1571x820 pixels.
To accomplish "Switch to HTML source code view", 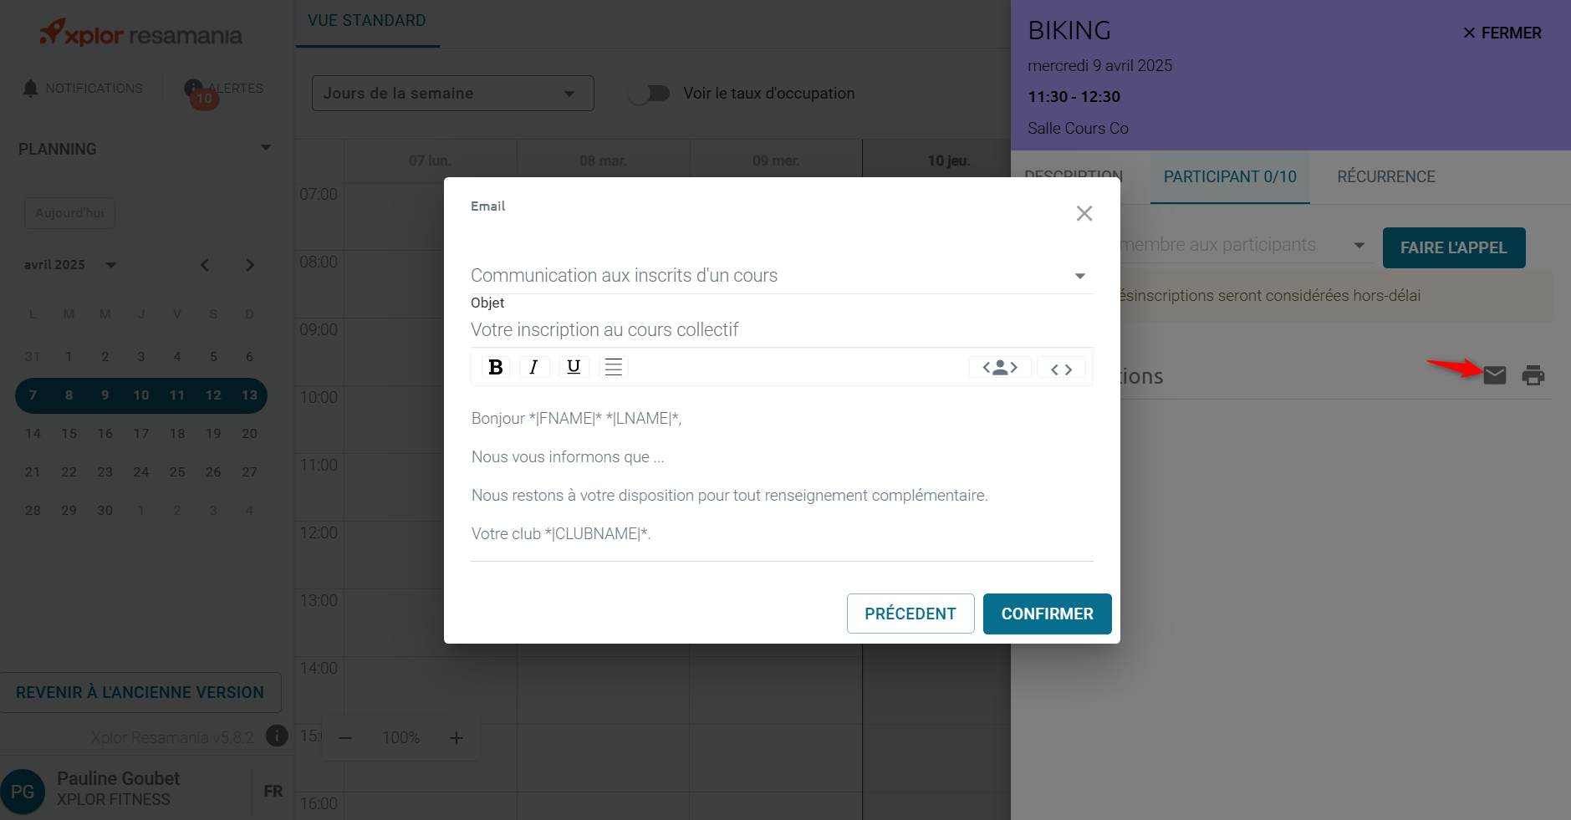I will (x=1061, y=369).
